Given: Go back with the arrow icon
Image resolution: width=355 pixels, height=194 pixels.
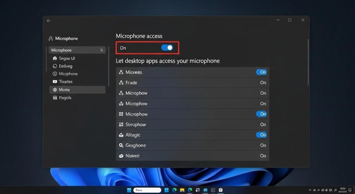Looking at the screenshot, I should 49,21.
